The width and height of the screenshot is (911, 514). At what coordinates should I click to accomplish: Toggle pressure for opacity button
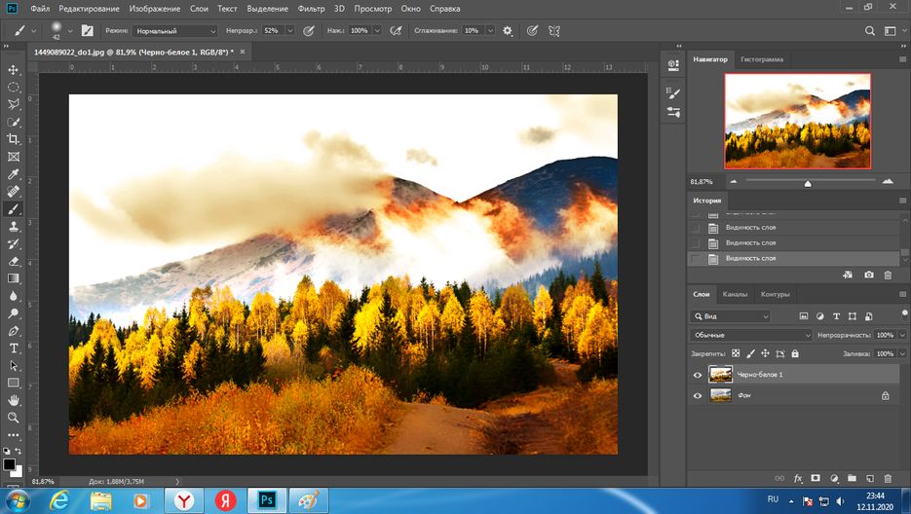coord(309,31)
